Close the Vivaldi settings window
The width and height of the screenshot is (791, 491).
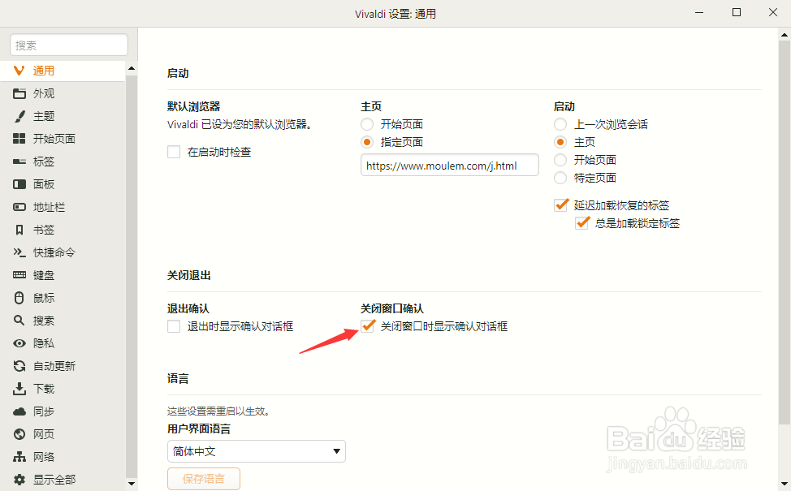773,13
